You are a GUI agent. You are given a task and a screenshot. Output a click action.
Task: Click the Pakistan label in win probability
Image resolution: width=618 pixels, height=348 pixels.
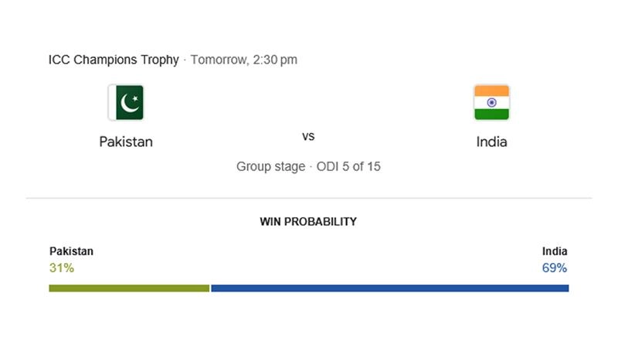tap(71, 251)
